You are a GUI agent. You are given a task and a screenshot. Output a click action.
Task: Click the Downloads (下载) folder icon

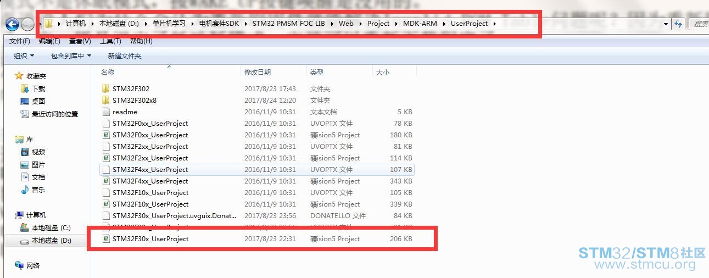tap(24, 88)
